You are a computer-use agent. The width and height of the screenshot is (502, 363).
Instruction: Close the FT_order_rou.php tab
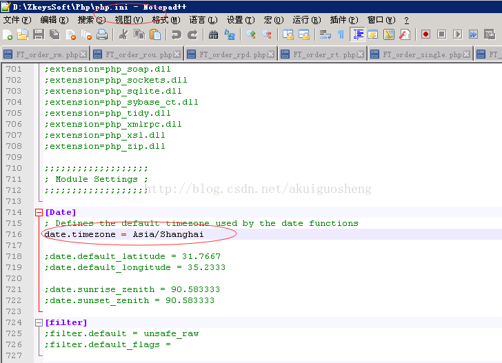coord(177,54)
